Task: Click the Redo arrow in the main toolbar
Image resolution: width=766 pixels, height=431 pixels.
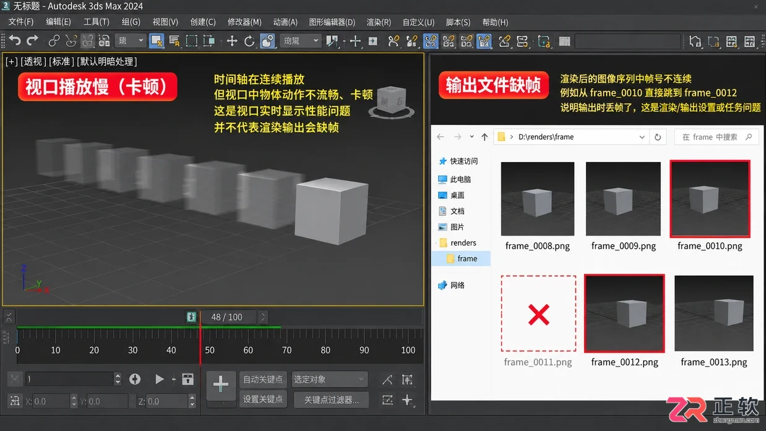Action: tap(32, 41)
